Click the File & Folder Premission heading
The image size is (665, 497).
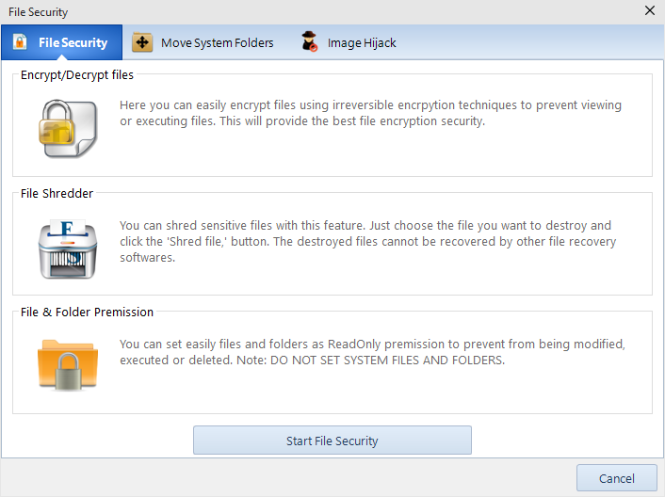(87, 313)
